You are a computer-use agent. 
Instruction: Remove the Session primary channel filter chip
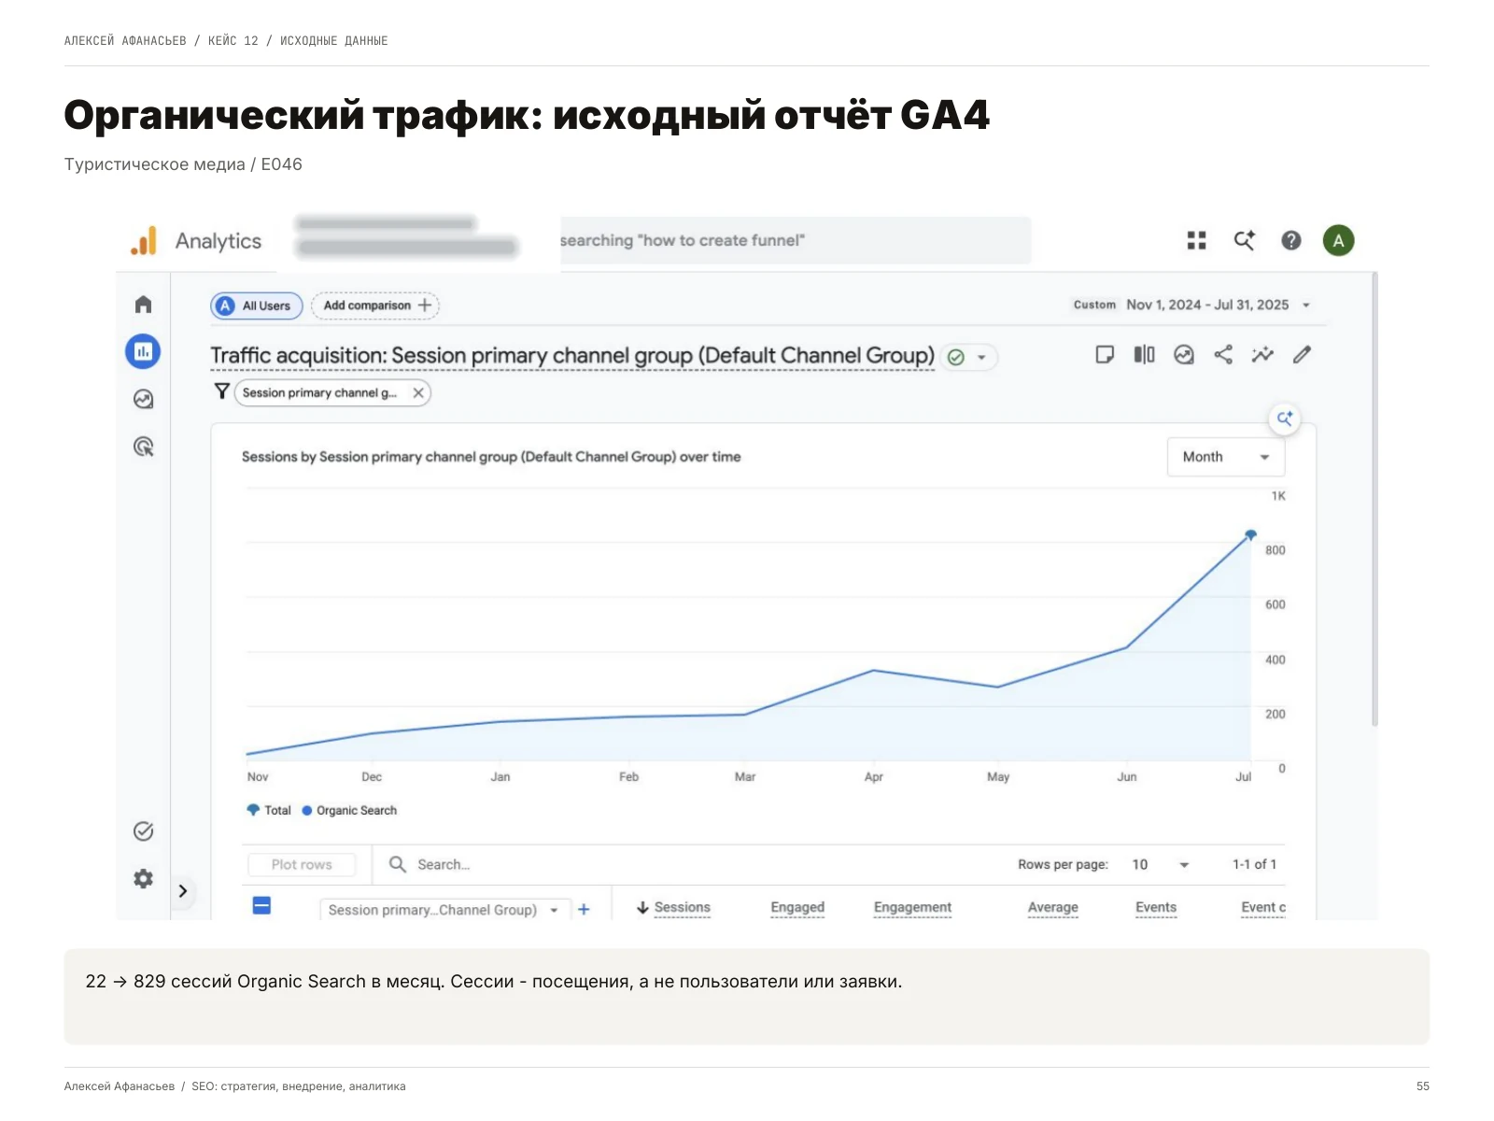418,392
